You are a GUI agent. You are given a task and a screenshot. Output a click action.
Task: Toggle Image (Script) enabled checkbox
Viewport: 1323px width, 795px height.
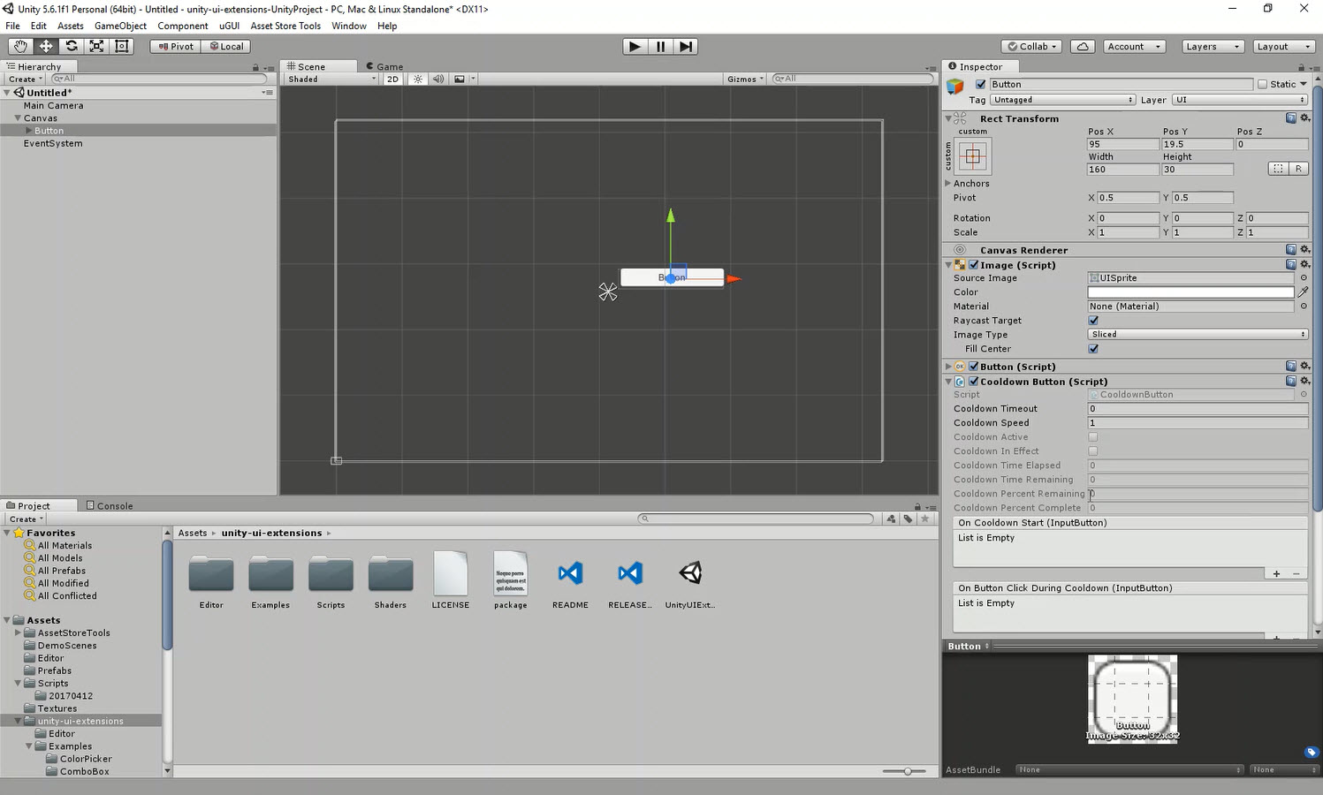point(973,264)
